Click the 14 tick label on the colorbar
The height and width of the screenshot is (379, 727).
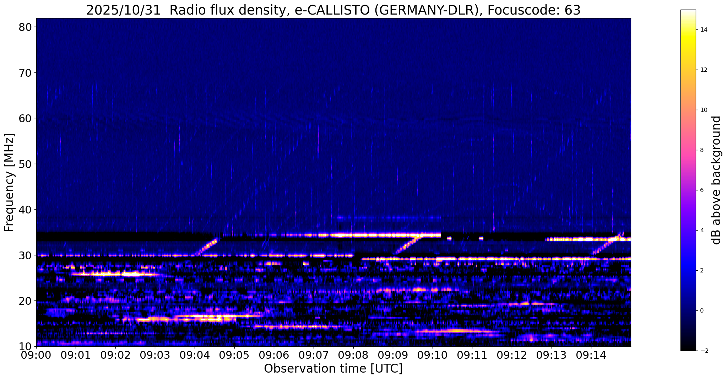(x=703, y=30)
